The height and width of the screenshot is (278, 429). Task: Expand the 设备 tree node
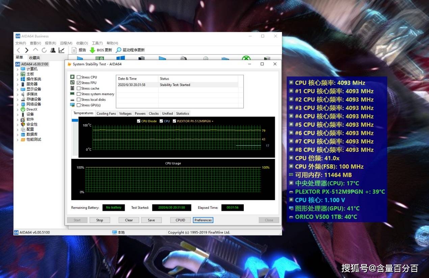coord(18,114)
